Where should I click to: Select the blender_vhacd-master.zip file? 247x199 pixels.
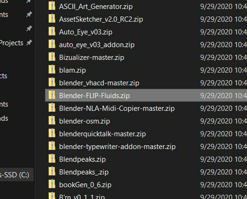coord(99,83)
